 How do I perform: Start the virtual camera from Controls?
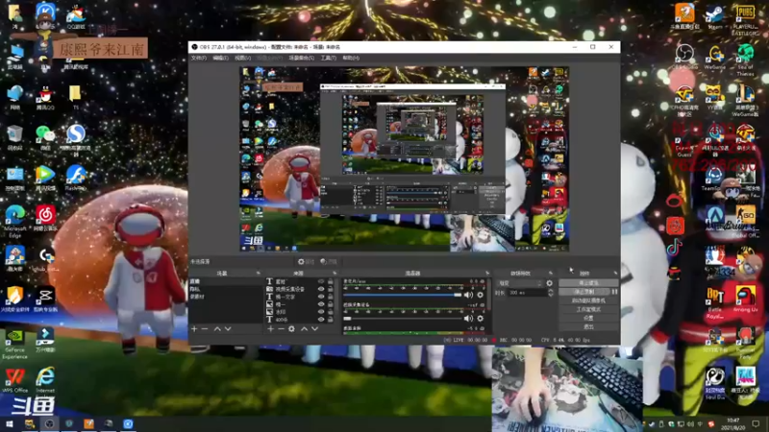(x=588, y=300)
